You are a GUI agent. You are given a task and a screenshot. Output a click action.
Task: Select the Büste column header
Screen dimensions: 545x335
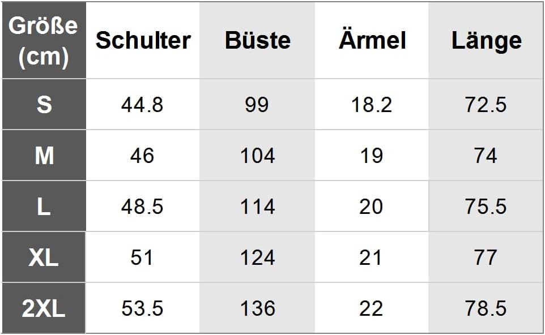[257, 40]
